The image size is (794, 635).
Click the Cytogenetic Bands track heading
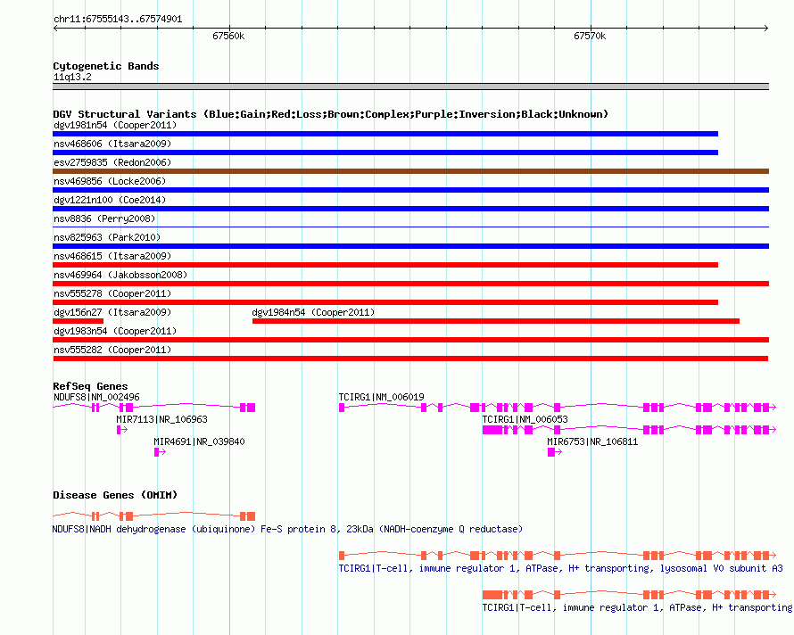[x=106, y=66]
